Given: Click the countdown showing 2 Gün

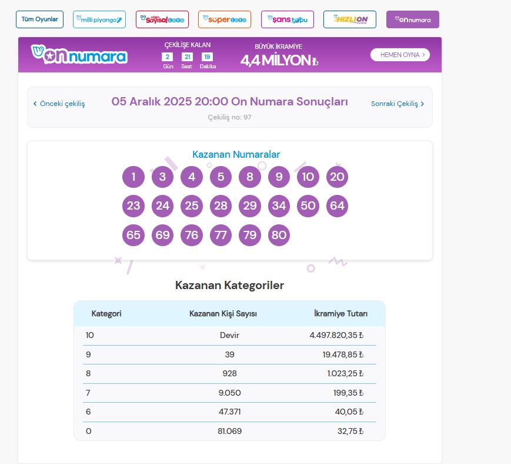Looking at the screenshot, I should point(167,58).
